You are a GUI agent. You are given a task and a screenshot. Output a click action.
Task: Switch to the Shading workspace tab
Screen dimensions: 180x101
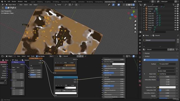coord(74,2)
